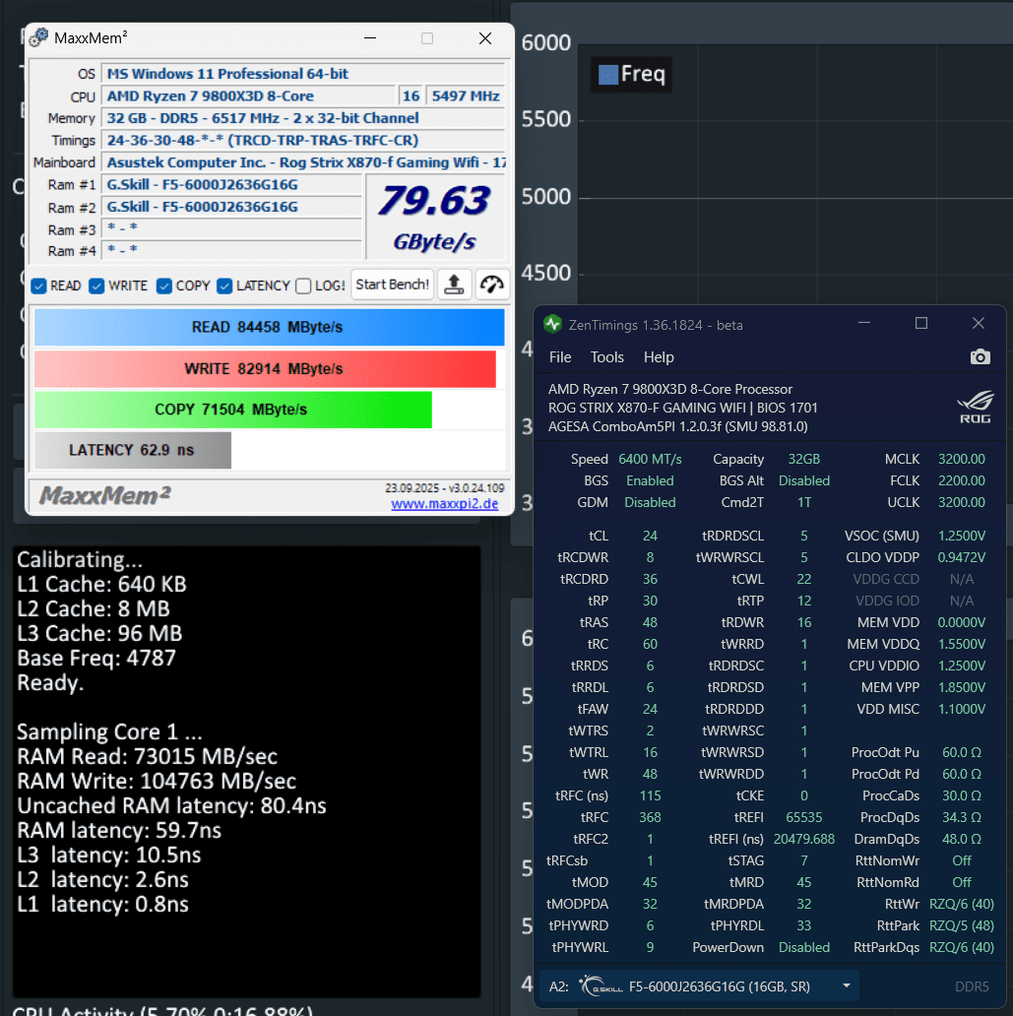Click the Mainboard field Asustek Computer Inc.
This screenshot has height=1016, width=1013.
pyautogui.click(x=303, y=162)
